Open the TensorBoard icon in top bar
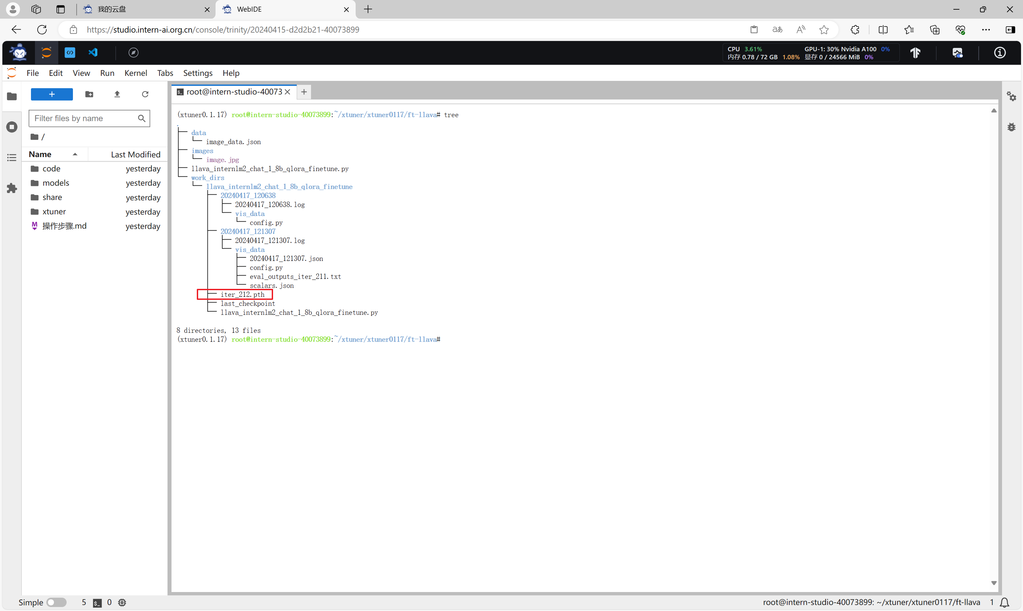 tap(915, 53)
